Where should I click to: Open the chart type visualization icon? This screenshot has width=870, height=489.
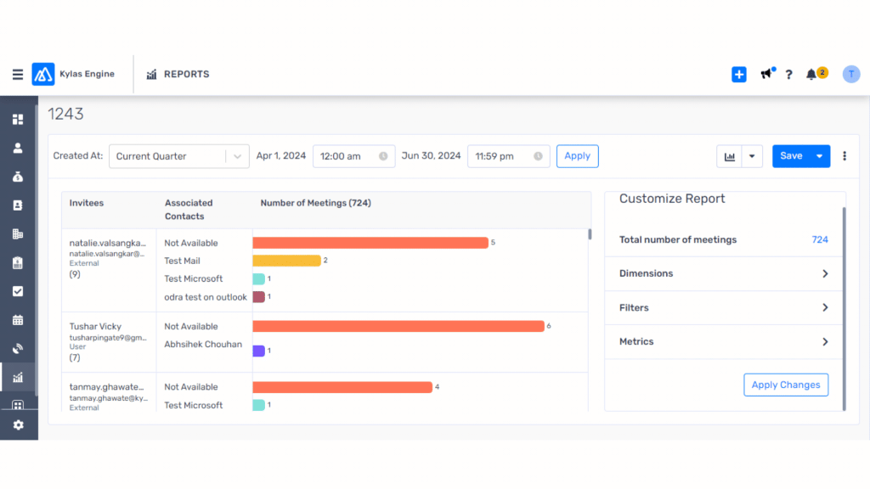731,156
